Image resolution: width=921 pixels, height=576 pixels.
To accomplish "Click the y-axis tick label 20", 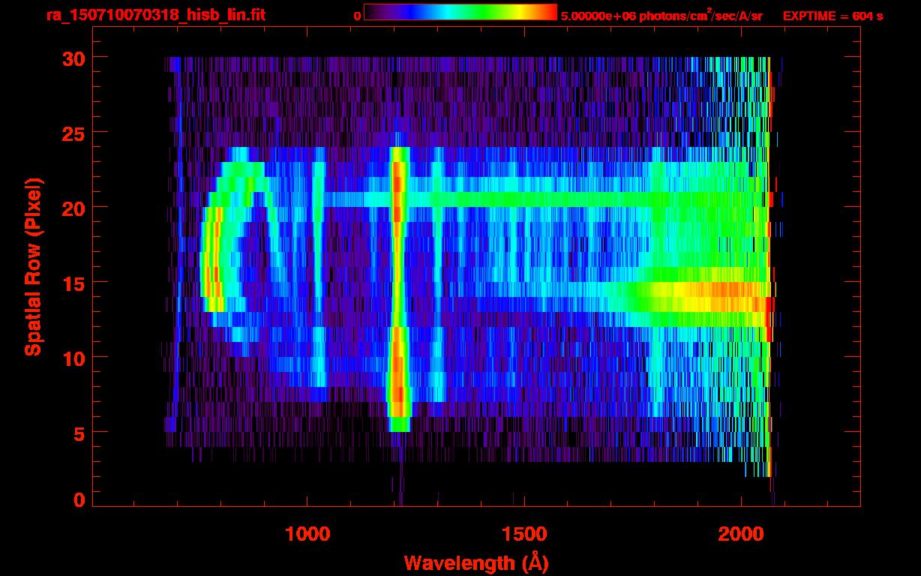I will click(72, 208).
